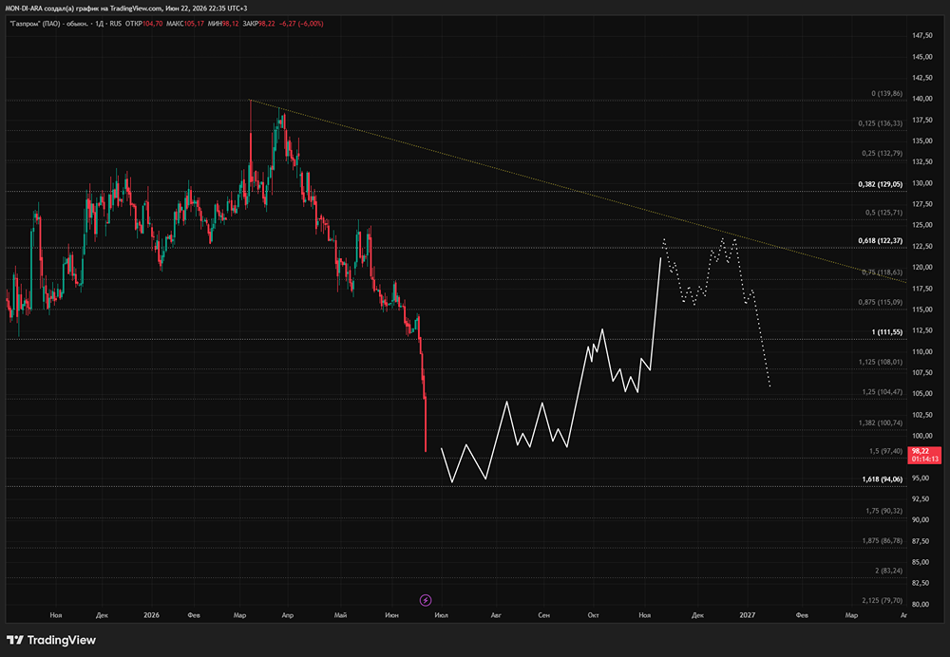The height and width of the screenshot is (657, 950).
Task: Click the TradingView logo at bottom left
Action: (51, 640)
